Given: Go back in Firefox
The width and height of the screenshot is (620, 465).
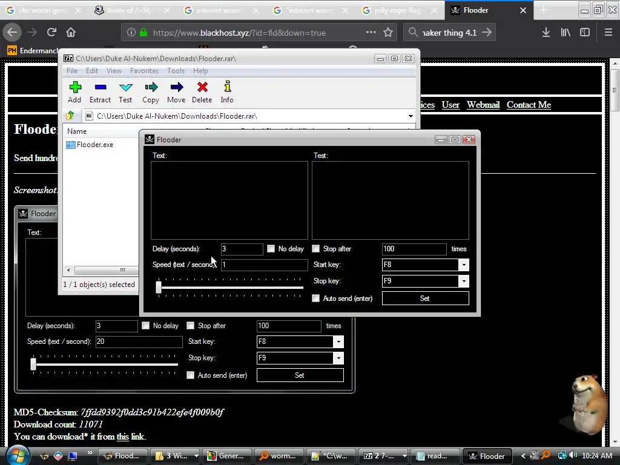Looking at the screenshot, I should [x=12, y=33].
